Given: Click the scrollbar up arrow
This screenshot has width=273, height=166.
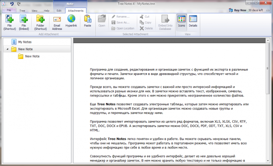Looking at the screenshot, I should click(x=268, y=40).
